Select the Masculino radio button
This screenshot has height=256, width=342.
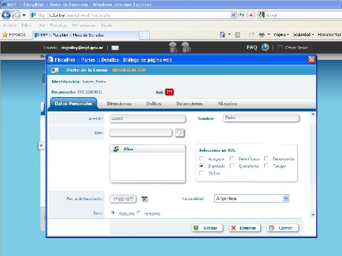click(x=113, y=213)
